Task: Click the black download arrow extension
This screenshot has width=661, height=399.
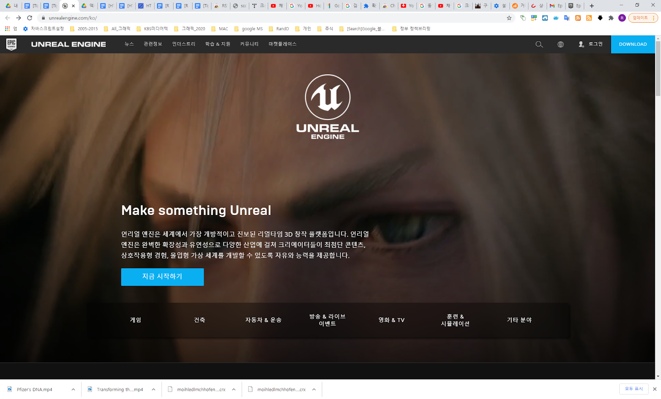Action: click(x=600, y=18)
